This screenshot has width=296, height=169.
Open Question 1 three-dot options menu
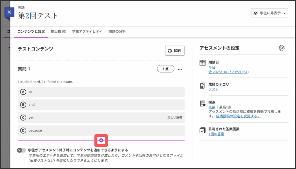[x=180, y=69]
